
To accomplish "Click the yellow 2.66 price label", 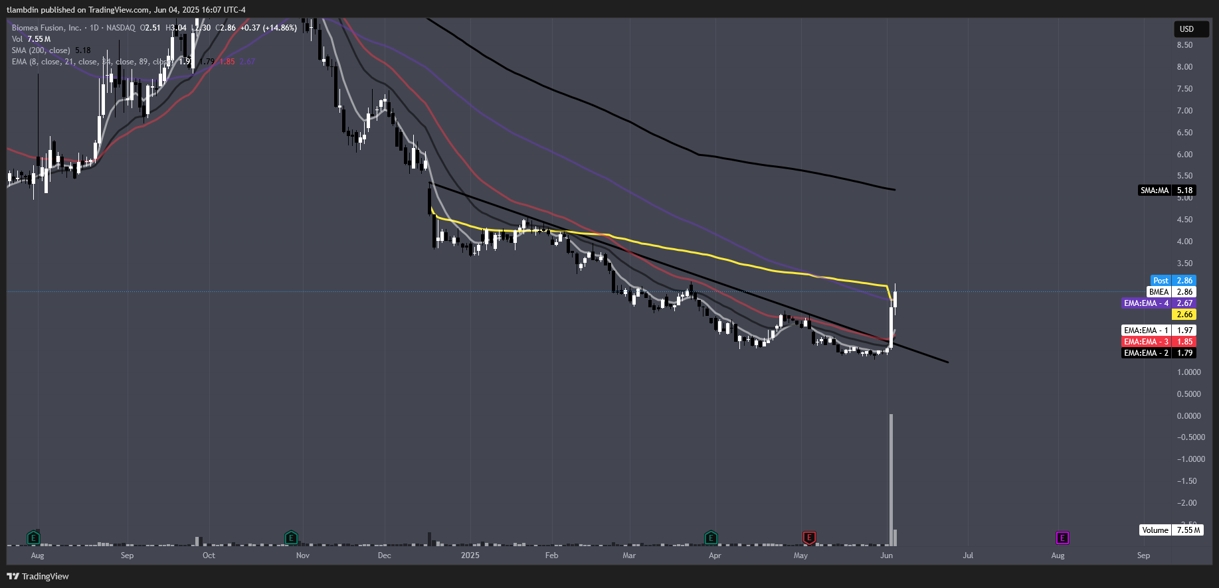I will tap(1184, 315).
